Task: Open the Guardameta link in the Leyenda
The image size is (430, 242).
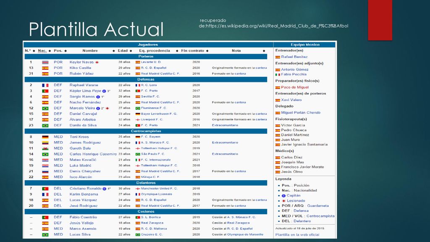Action: (x=317, y=206)
